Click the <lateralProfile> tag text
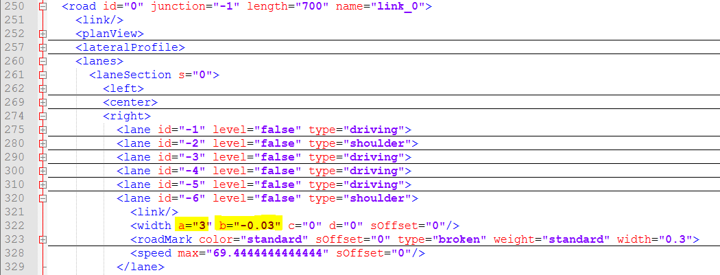Viewport: 720px width, 275px height. click(130, 47)
